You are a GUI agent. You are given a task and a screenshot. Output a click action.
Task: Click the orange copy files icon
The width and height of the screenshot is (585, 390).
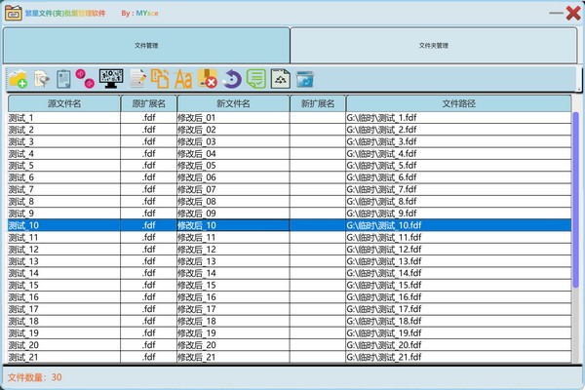click(x=160, y=79)
